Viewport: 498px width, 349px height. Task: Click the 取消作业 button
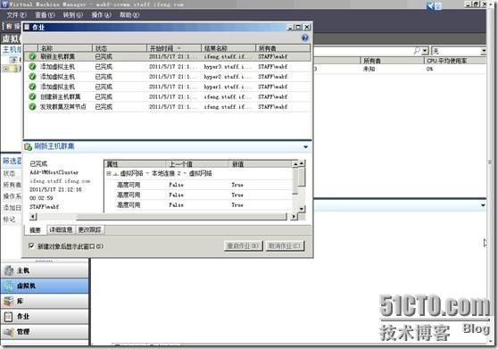285,245
